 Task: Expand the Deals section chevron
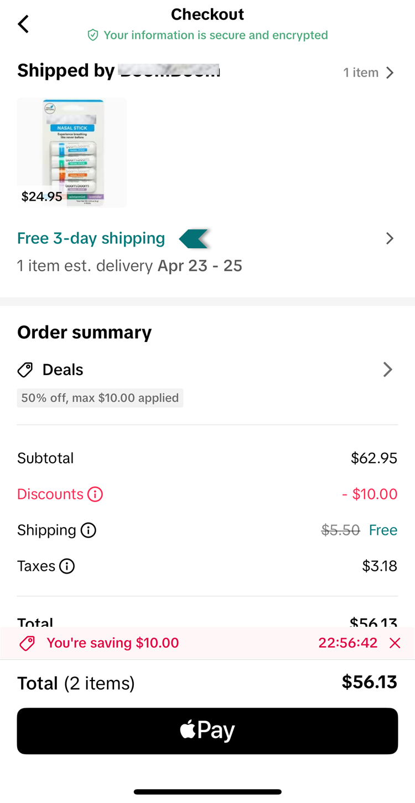coord(388,370)
